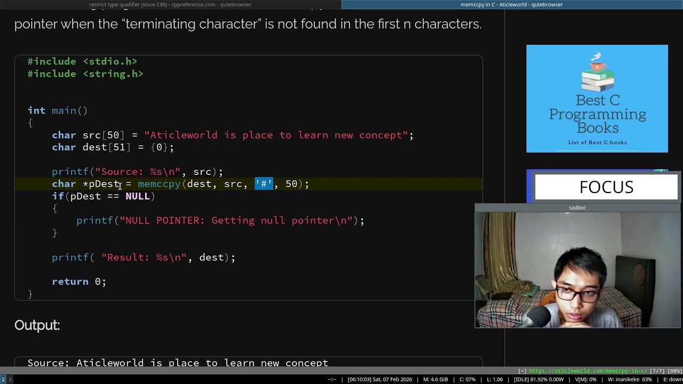This screenshot has width=683, height=384.
Task: Click the [80%] zoom indicator
Action: (x=675, y=371)
